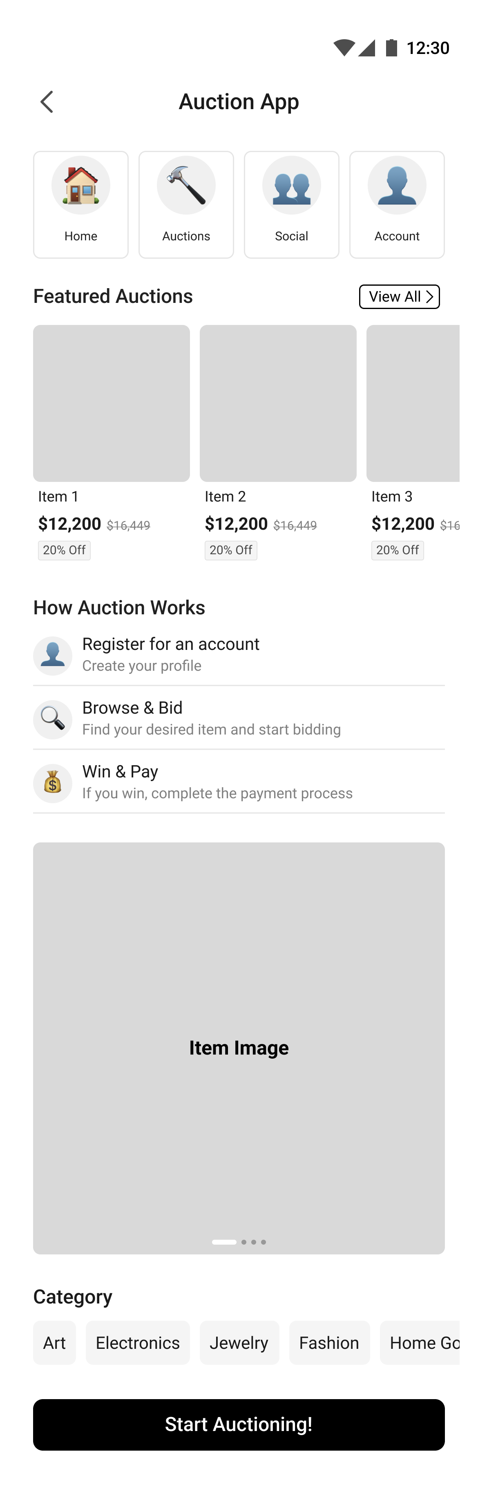Go to the Account profile icon

tap(397, 185)
